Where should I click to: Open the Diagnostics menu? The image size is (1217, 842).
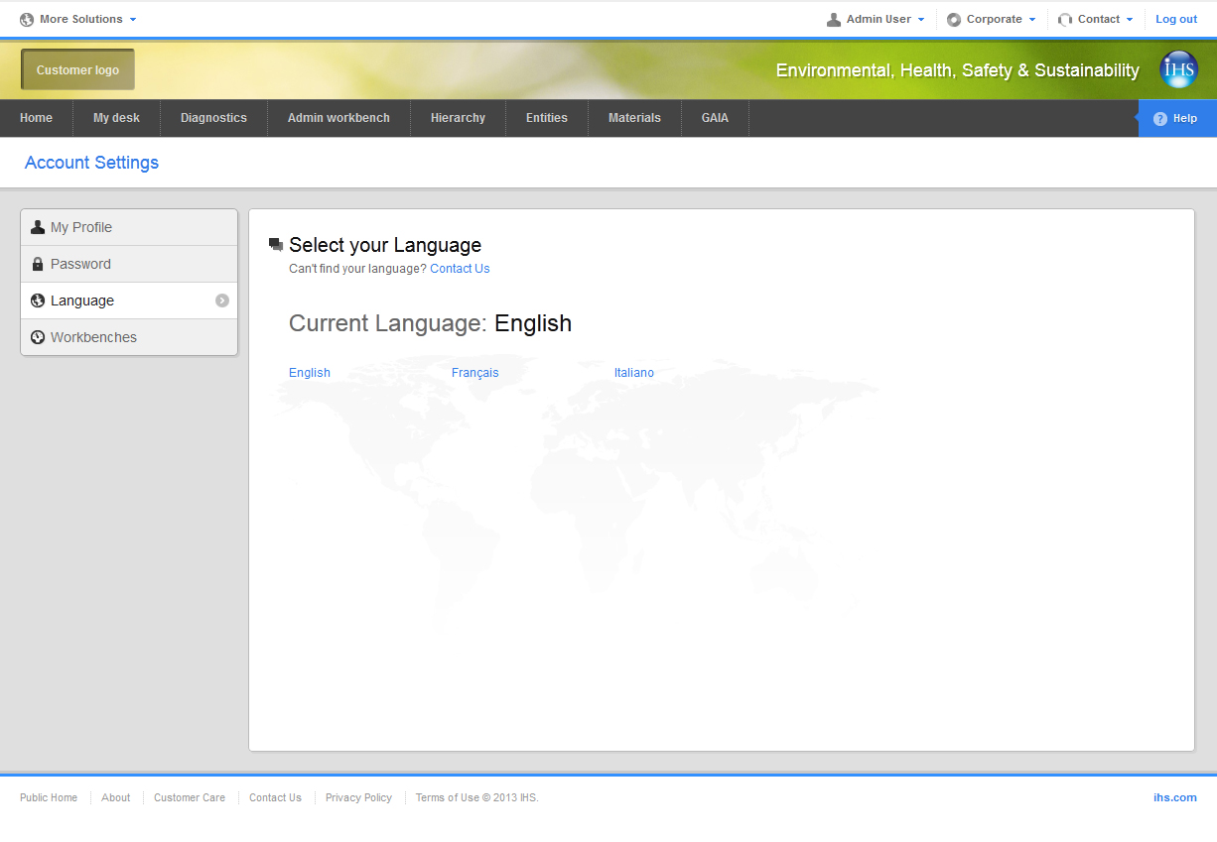pyautogui.click(x=213, y=118)
